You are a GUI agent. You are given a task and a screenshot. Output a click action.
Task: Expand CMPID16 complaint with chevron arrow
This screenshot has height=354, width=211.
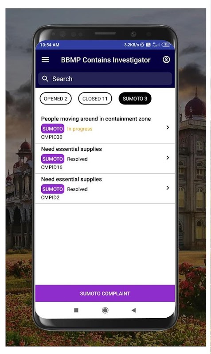[x=168, y=158]
